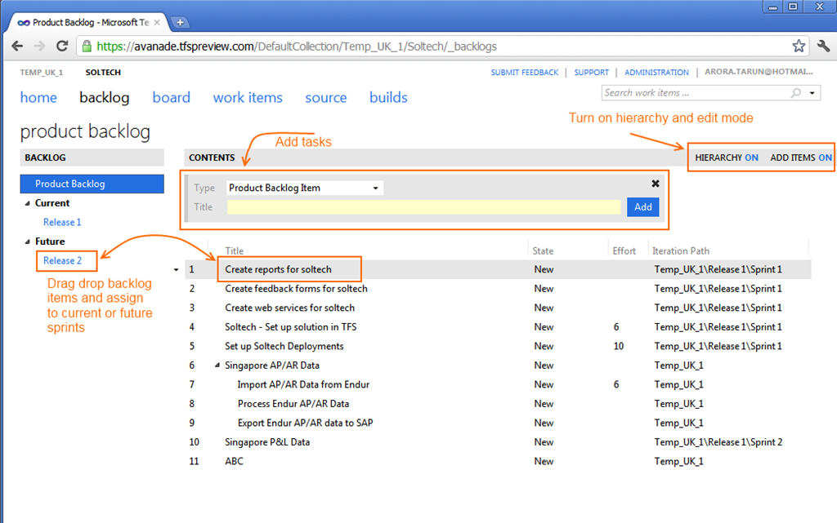Viewport: 837px width, 523px height.
Task: Select Product Backlog in sidebar
Action: click(92, 184)
